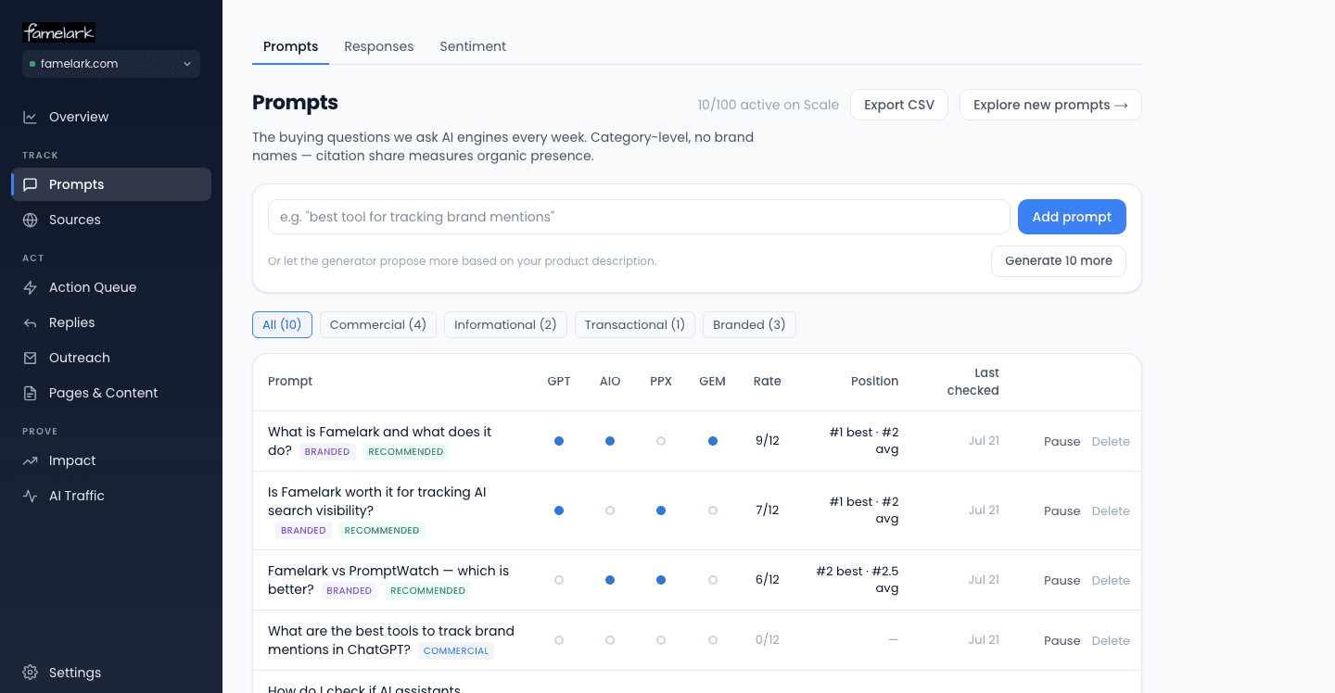The height and width of the screenshot is (693, 1335).
Task: Click Generate 10 more
Action: point(1059,261)
